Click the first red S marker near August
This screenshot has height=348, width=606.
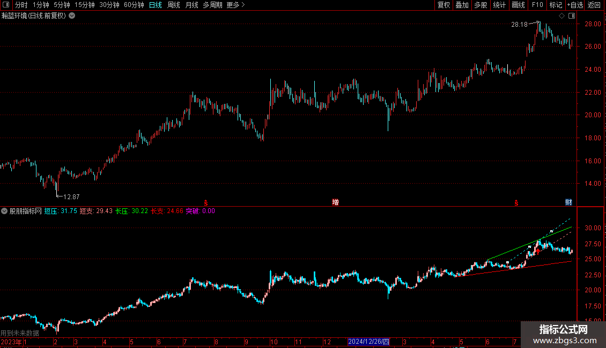coord(206,203)
